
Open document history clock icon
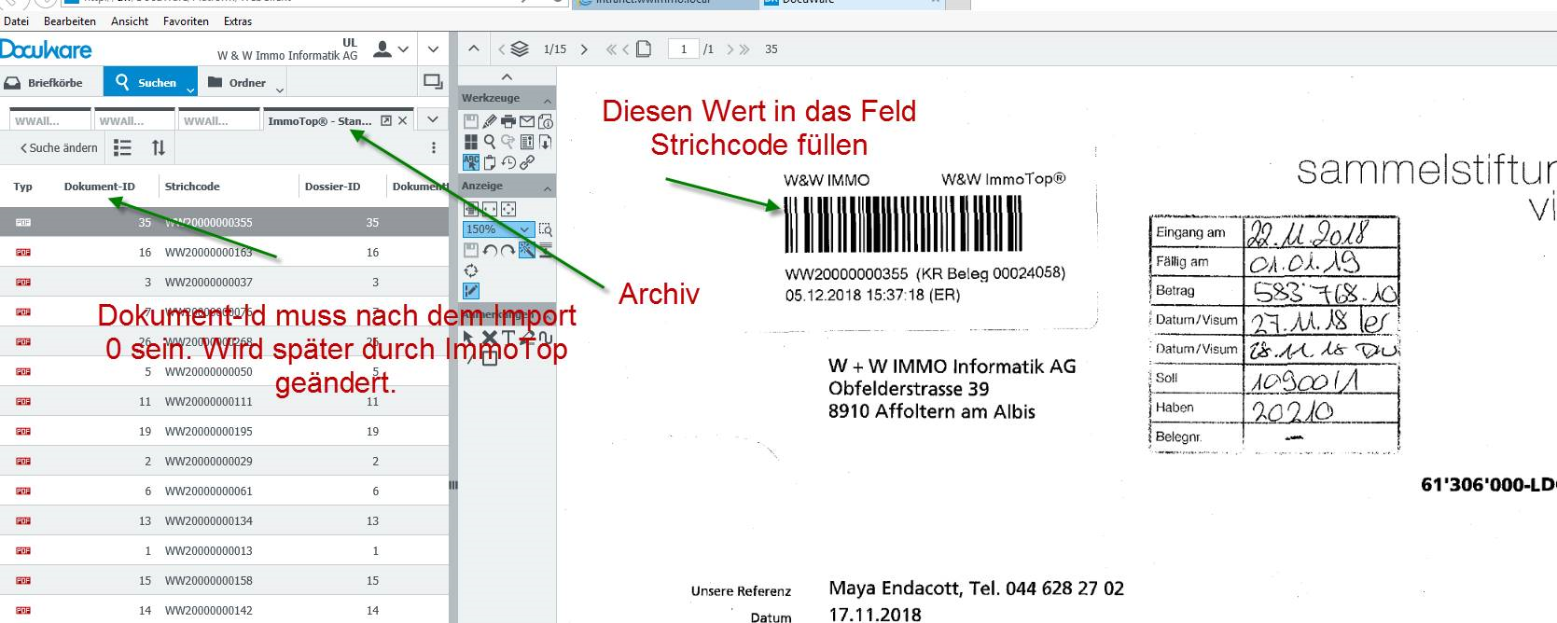point(508,162)
